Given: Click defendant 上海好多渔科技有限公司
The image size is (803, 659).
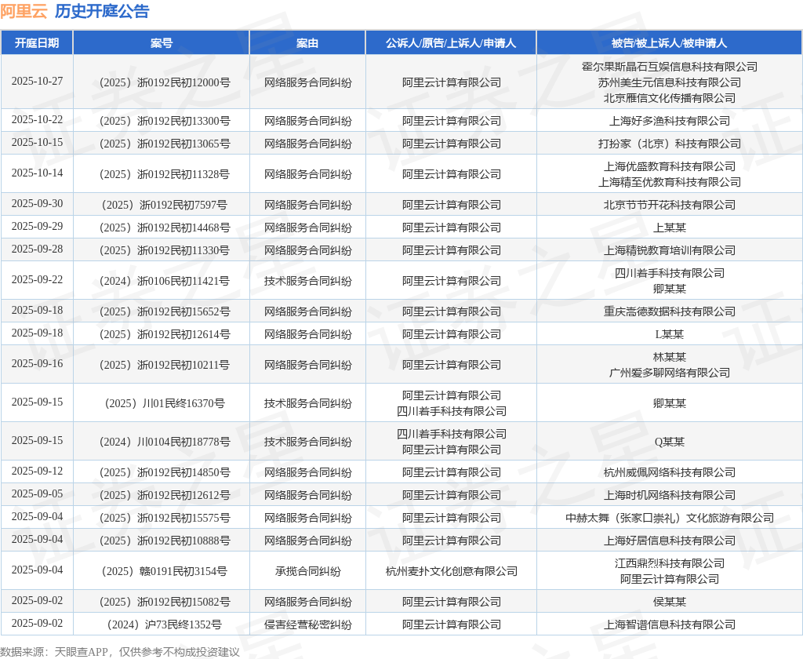Looking at the screenshot, I should (670, 121).
